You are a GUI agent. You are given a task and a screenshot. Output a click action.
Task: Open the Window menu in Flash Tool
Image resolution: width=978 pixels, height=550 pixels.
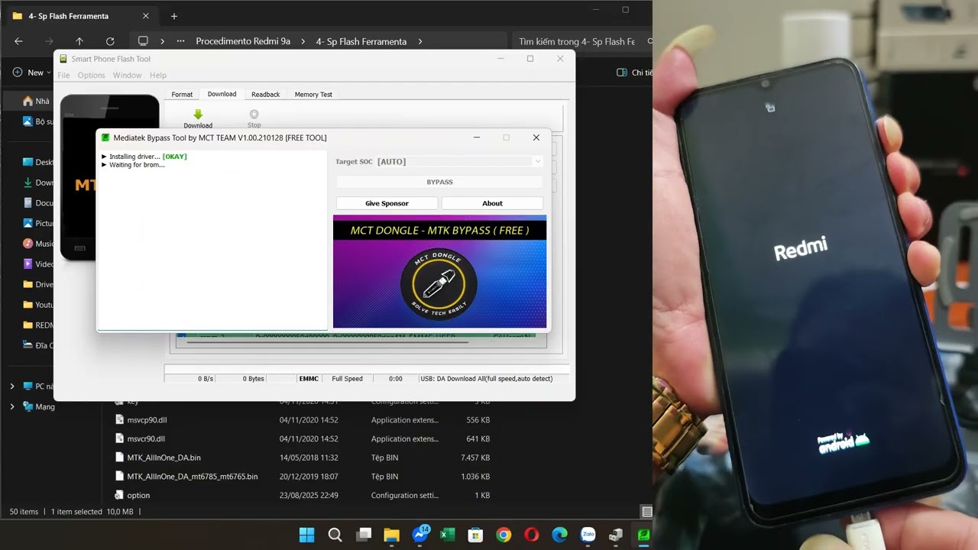click(127, 75)
